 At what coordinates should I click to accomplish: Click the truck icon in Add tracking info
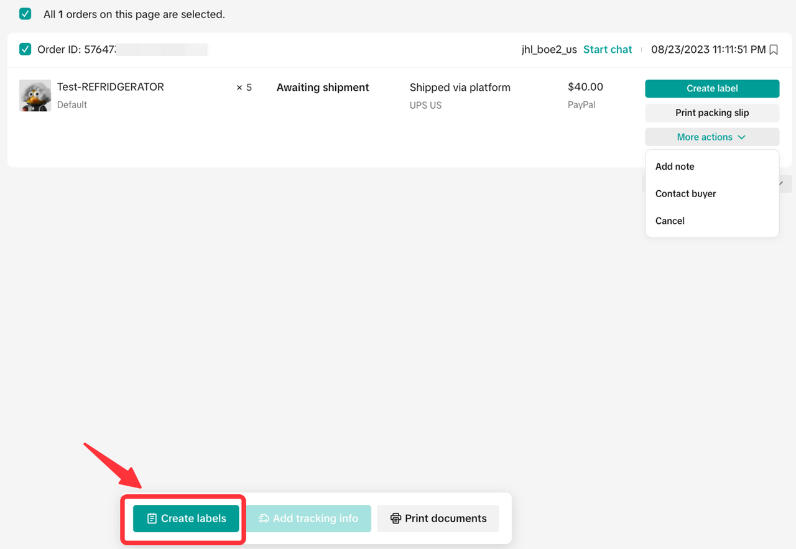click(264, 519)
